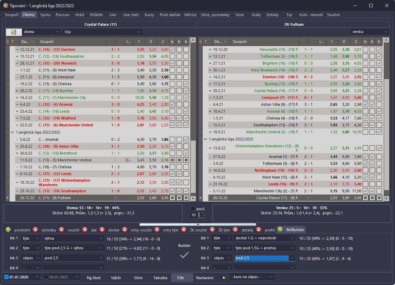Screen dimensions: 395x285
Task: Open the venku dropdown
Action: pyautogui.click(x=370, y=32)
